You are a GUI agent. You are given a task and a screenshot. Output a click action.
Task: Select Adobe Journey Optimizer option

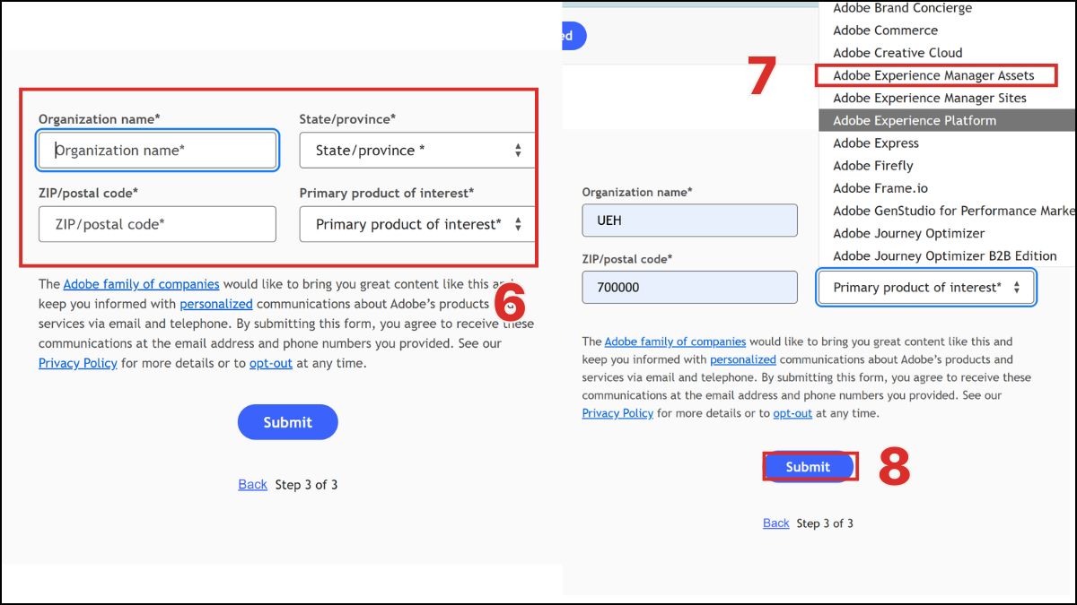(x=908, y=233)
